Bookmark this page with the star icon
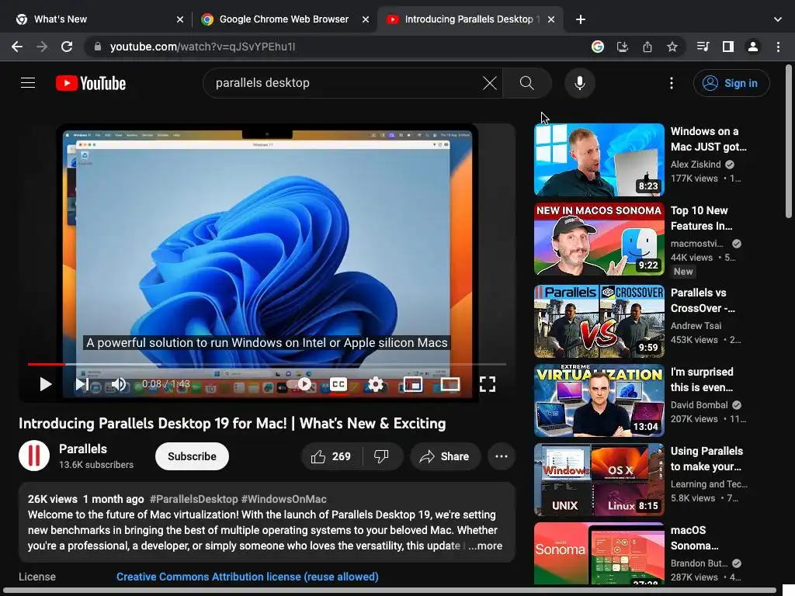This screenshot has height=596, width=795. click(672, 47)
